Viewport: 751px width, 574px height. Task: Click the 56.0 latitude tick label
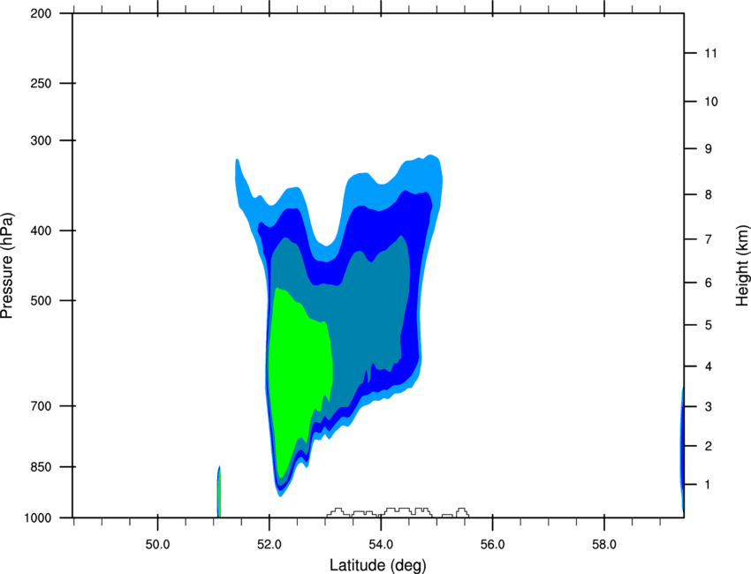(492, 545)
